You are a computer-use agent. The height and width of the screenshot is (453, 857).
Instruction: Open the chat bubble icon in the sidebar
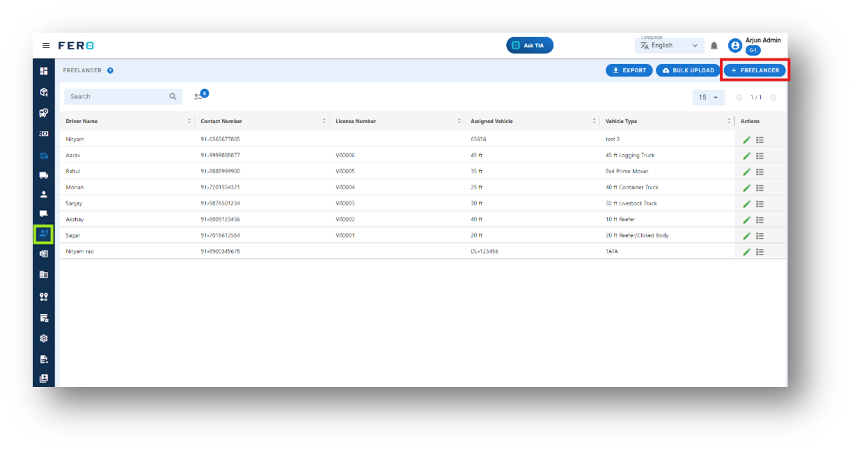(44, 214)
